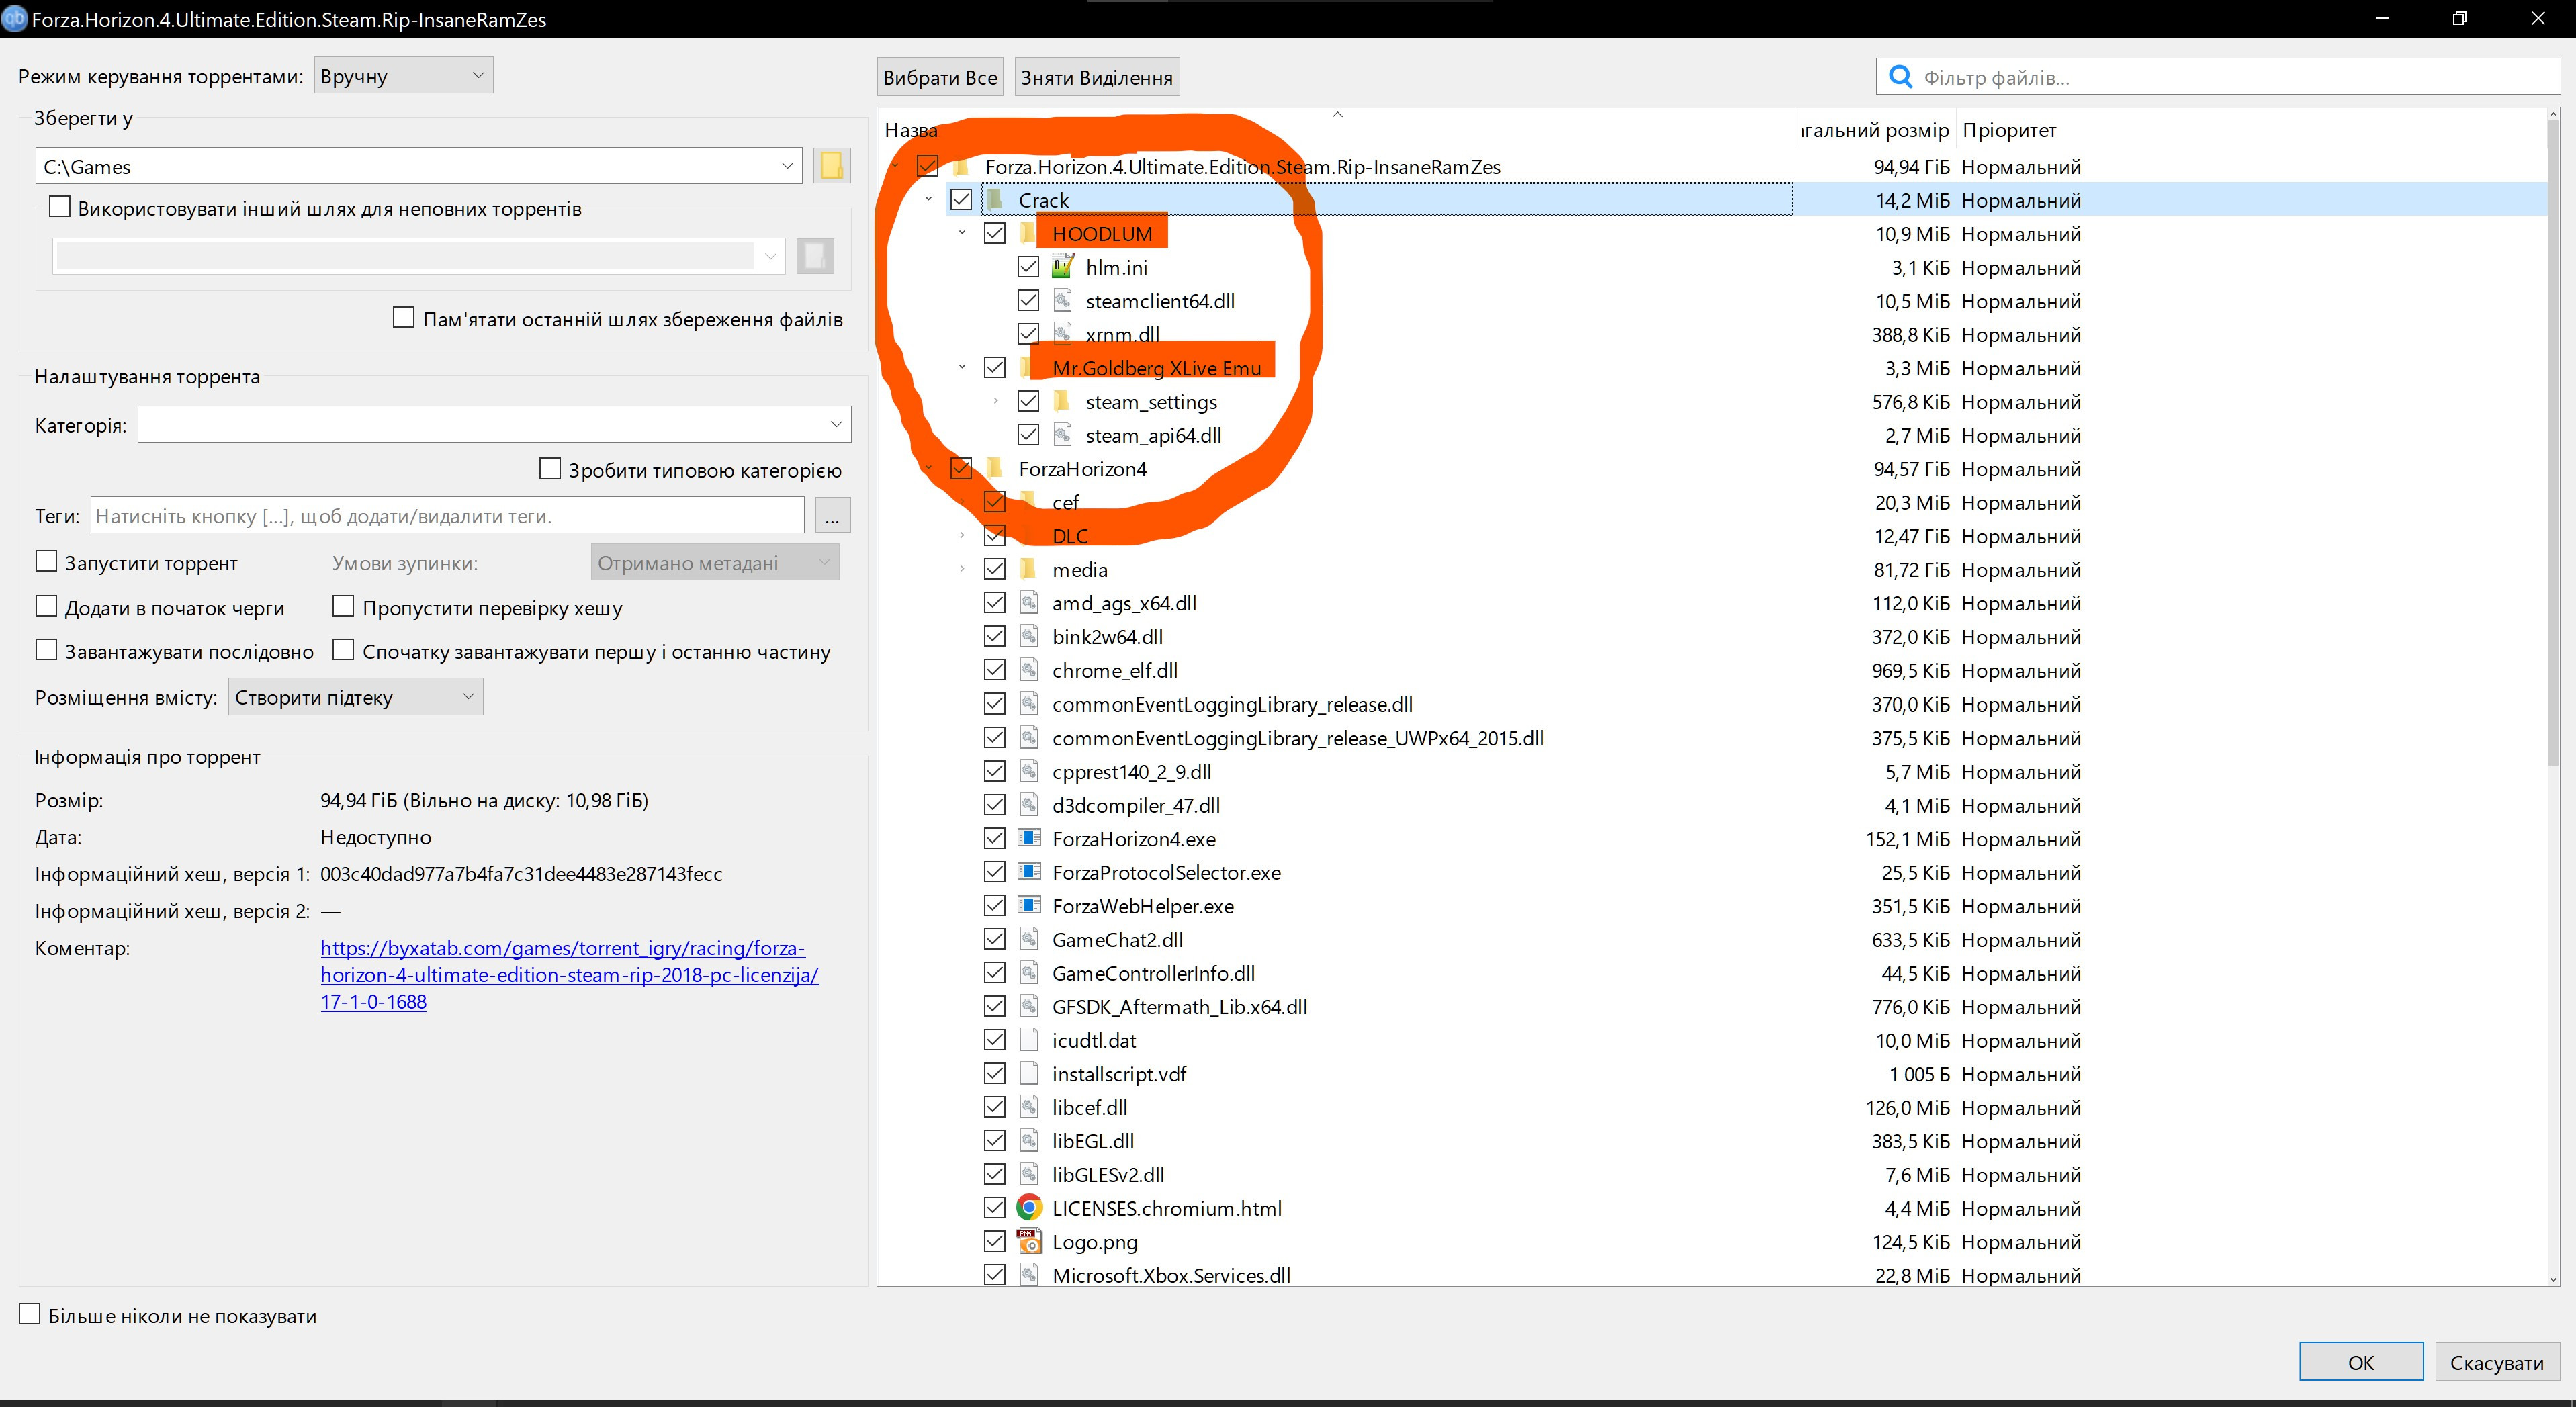Open the Розміщення вмісту dropdown

click(x=355, y=697)
